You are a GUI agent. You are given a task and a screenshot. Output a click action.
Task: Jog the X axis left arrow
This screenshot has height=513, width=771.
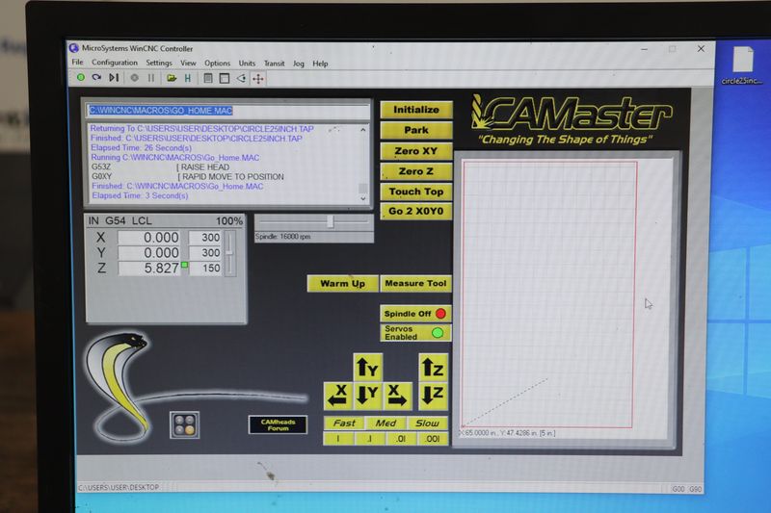coord(337,395)
